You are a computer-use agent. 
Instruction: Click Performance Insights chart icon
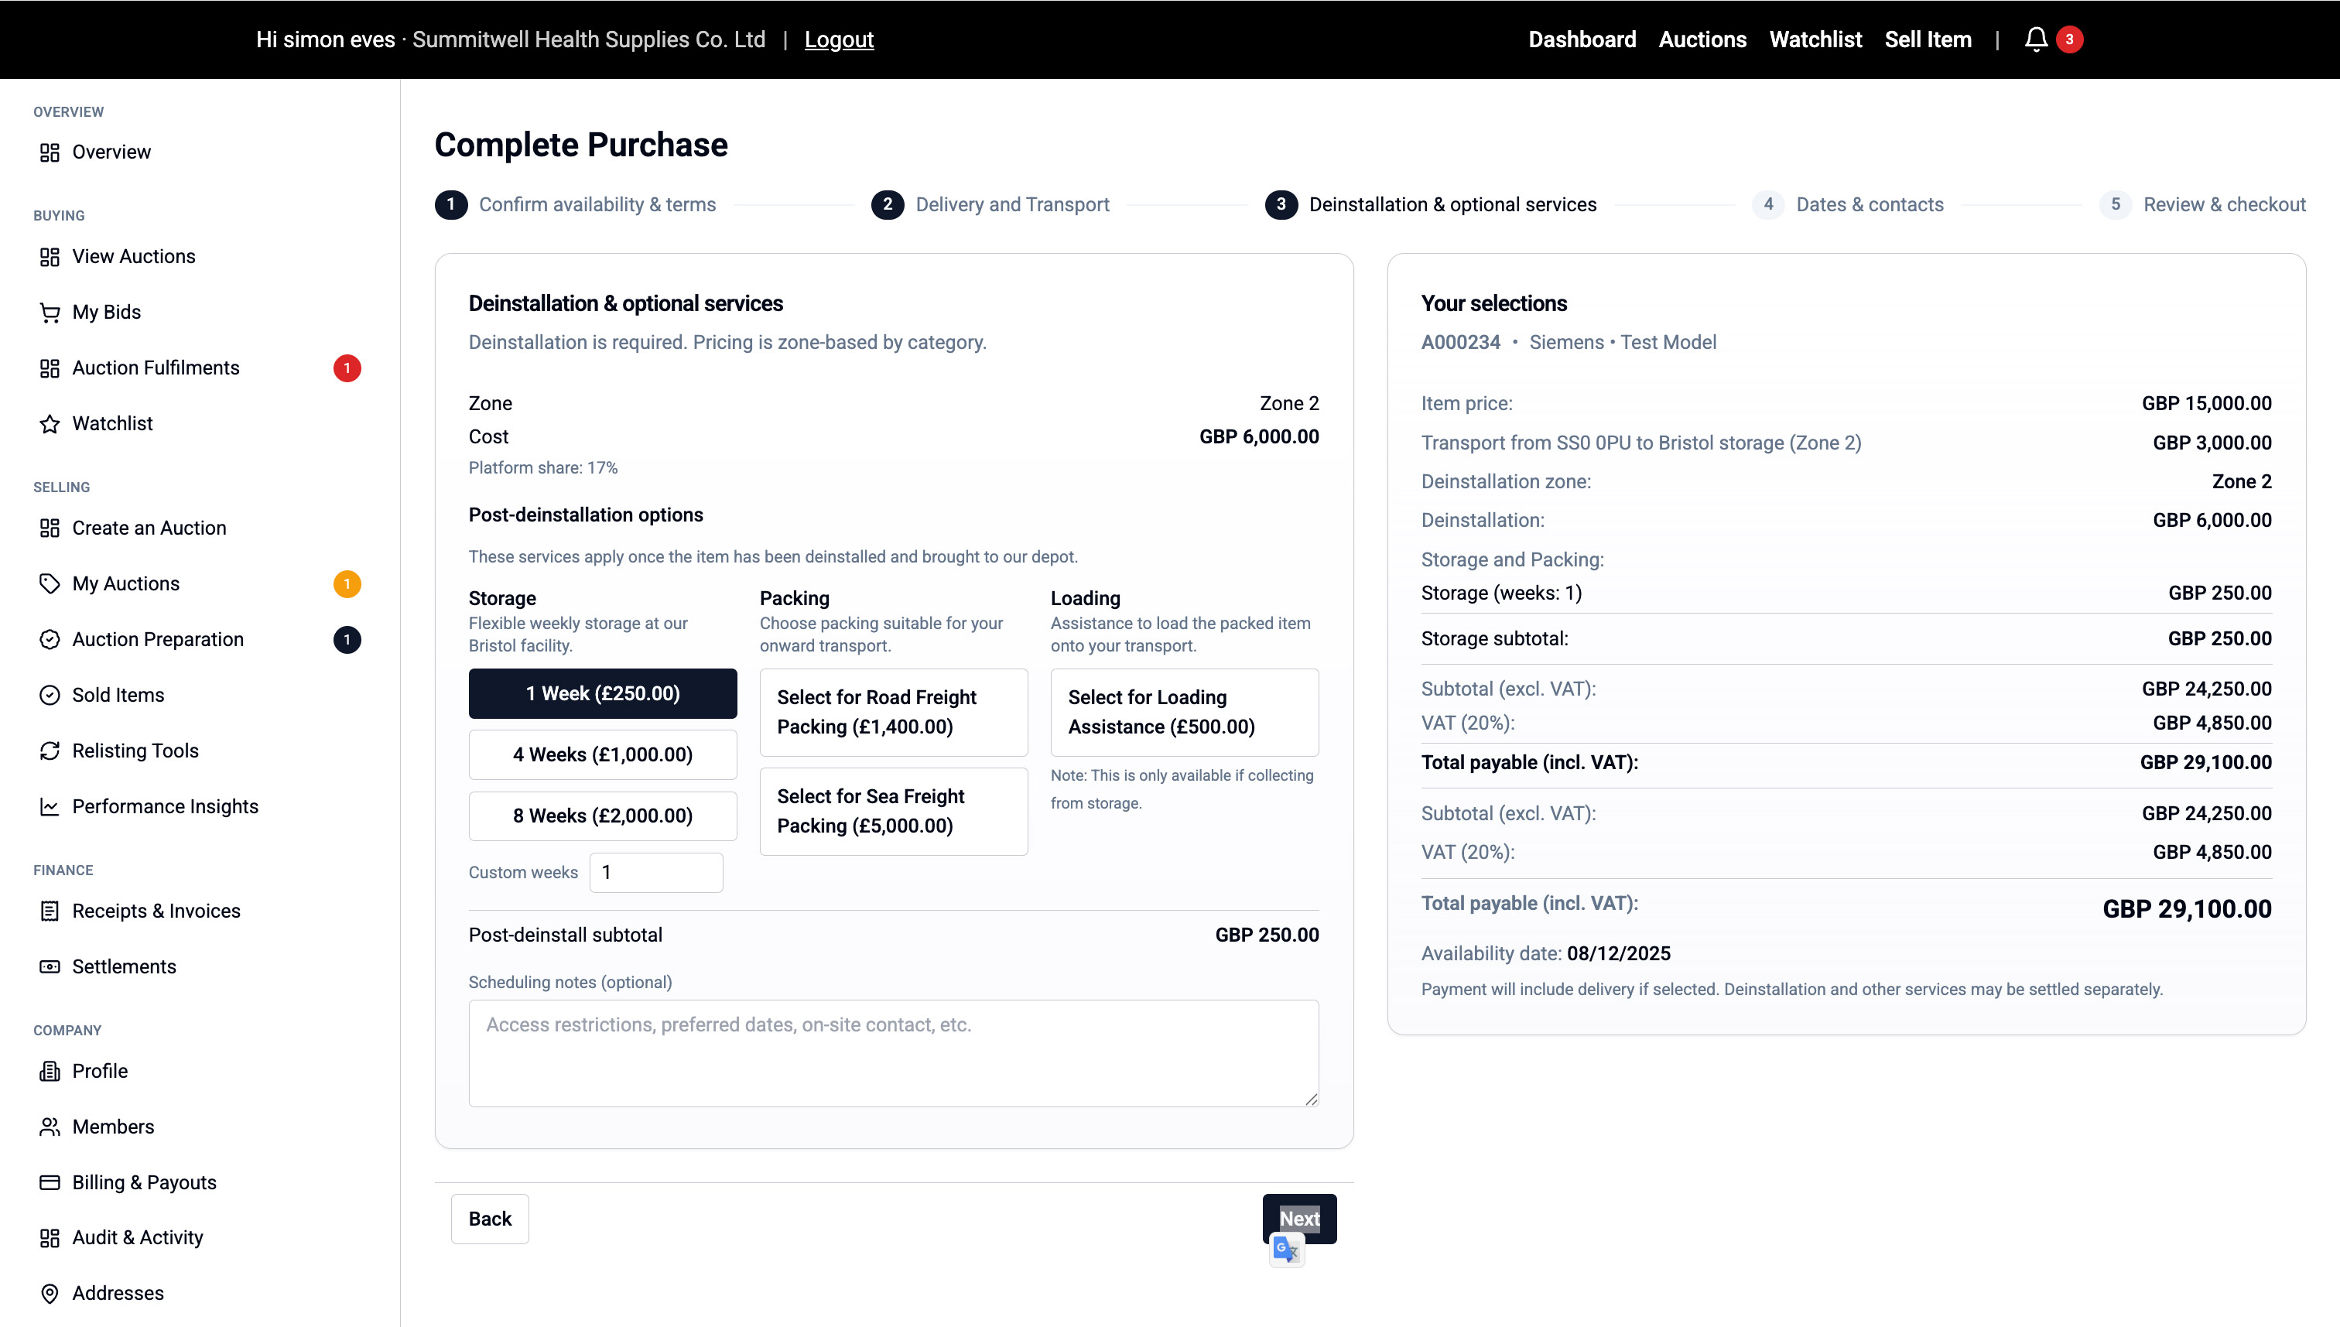point(50,806)
